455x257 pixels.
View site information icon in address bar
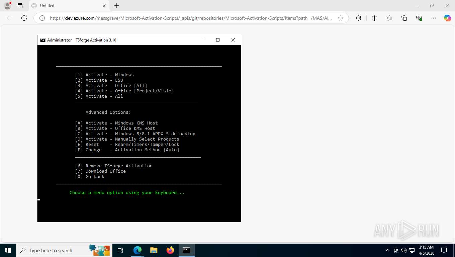[42, 18]
